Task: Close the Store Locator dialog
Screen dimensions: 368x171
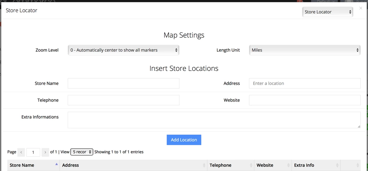Action: click(361, 8)
